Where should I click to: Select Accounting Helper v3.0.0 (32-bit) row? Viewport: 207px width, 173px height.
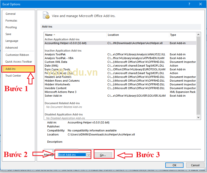pyautogui.click(x=120, y=43)
